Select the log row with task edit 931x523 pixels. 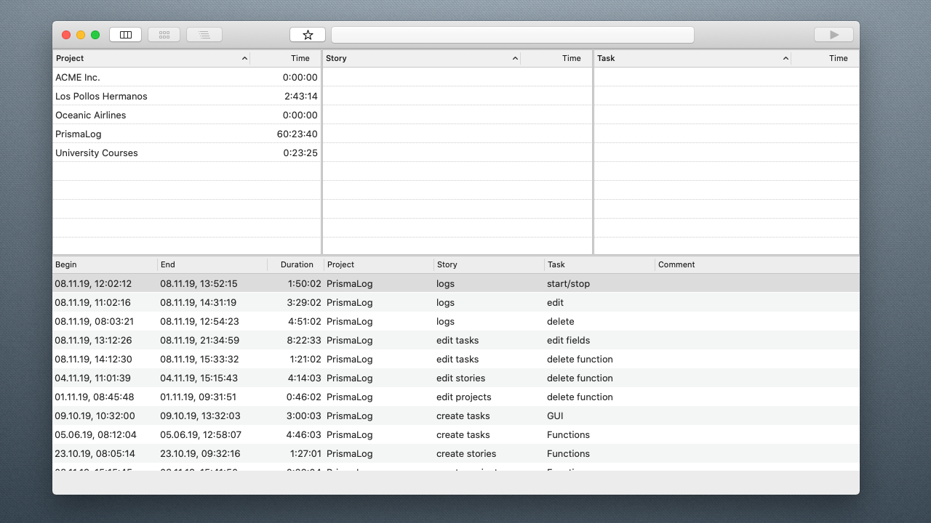[x=456, y=302]
